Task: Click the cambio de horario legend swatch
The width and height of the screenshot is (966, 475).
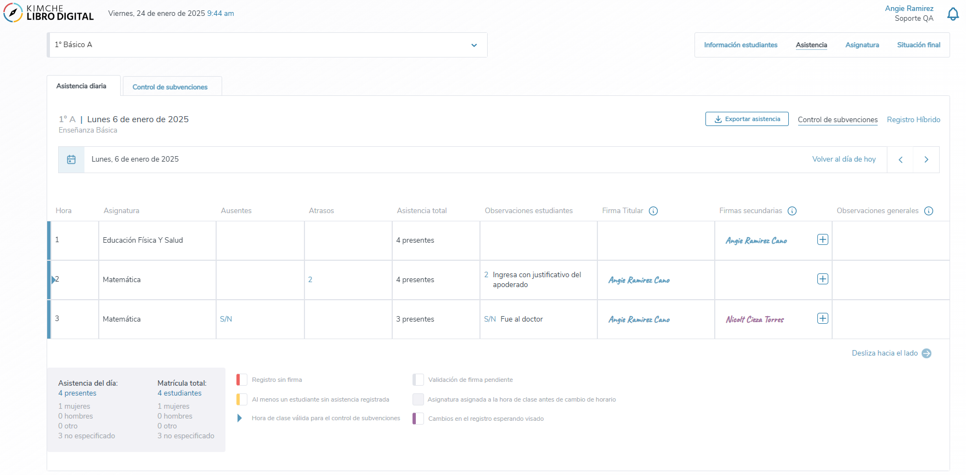Action: point(418,399)
